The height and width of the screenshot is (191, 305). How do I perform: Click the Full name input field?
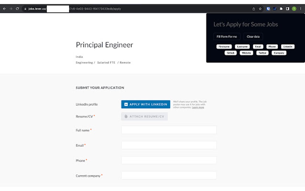(169, 130)
